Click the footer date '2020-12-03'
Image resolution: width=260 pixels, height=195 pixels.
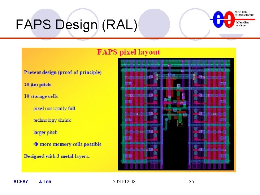click(124, 182)
